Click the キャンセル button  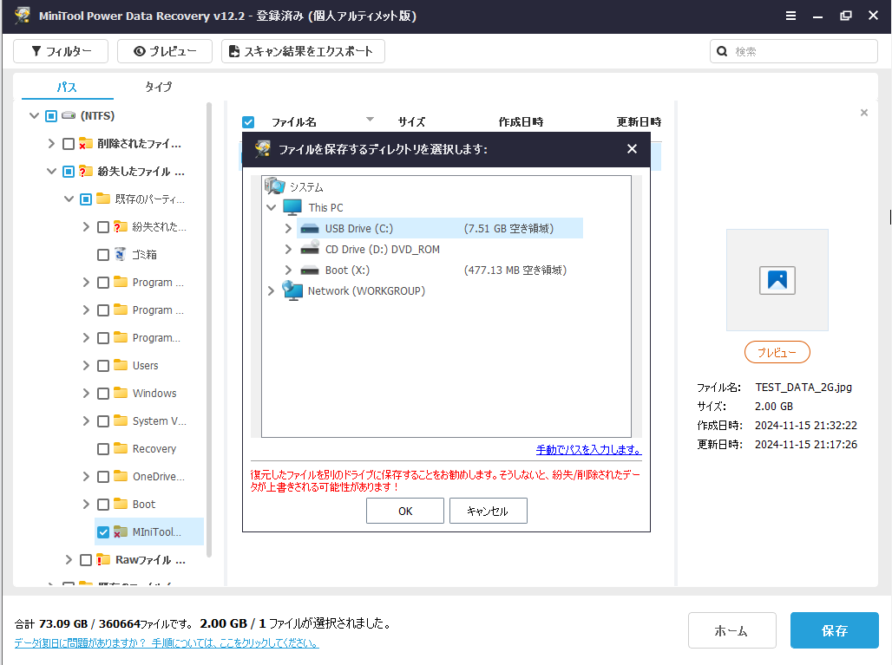(489, 511)
